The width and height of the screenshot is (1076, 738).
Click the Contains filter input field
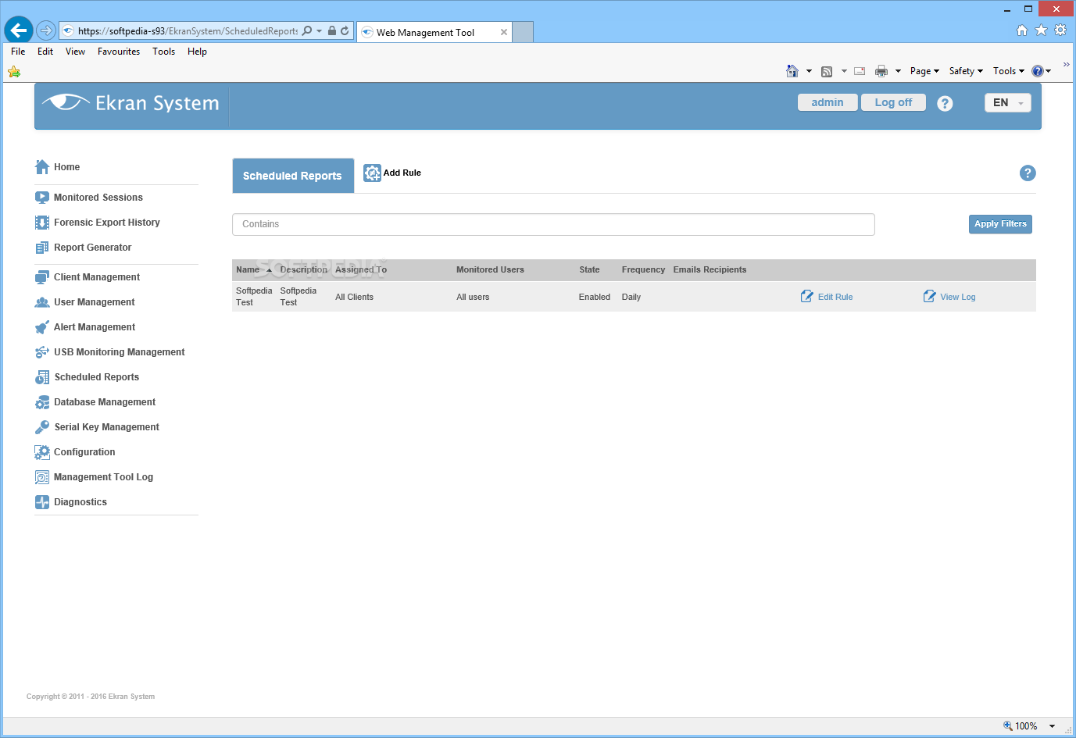[x=553, y=224]
